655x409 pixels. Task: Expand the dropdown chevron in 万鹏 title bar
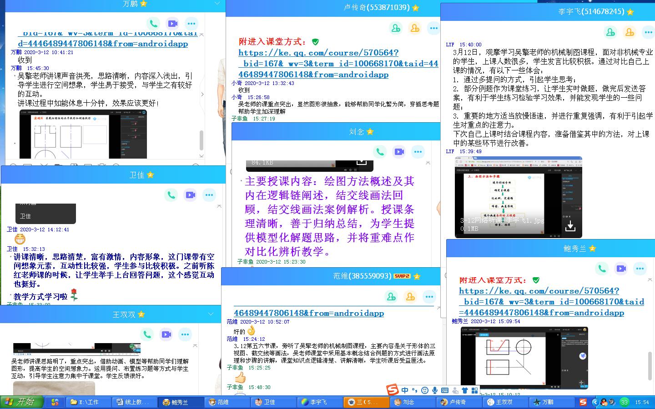(x=217, y=4)
